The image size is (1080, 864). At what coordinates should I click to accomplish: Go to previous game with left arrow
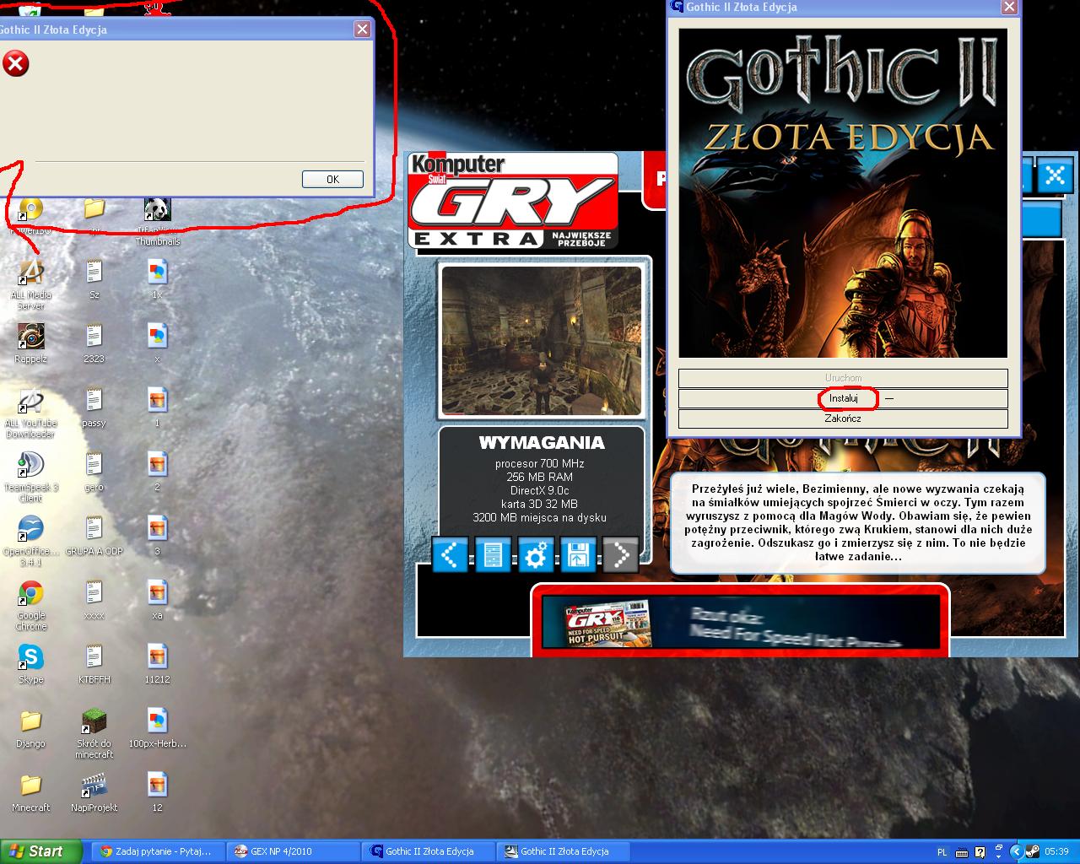[450, 555]
